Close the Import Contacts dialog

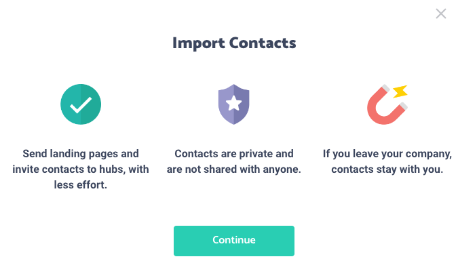(x=441, y=14)
